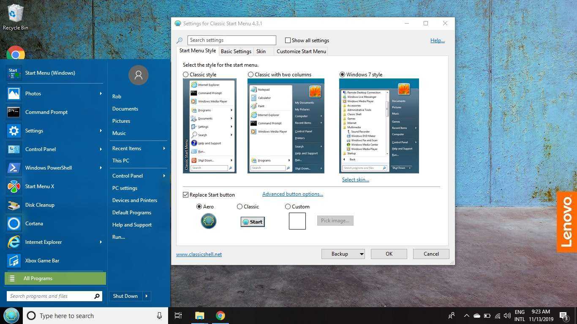
Task: Click the Classic Shell start button
Action: tap(11, 316)
